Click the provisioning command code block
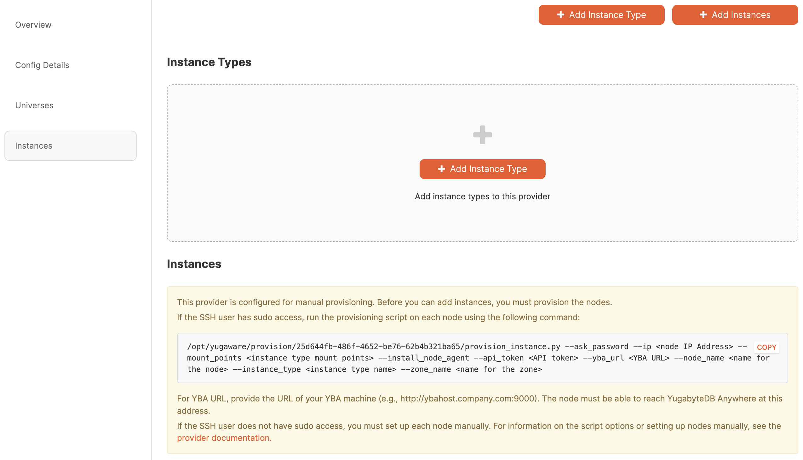 pyautogui.click(x=442, y=358)
